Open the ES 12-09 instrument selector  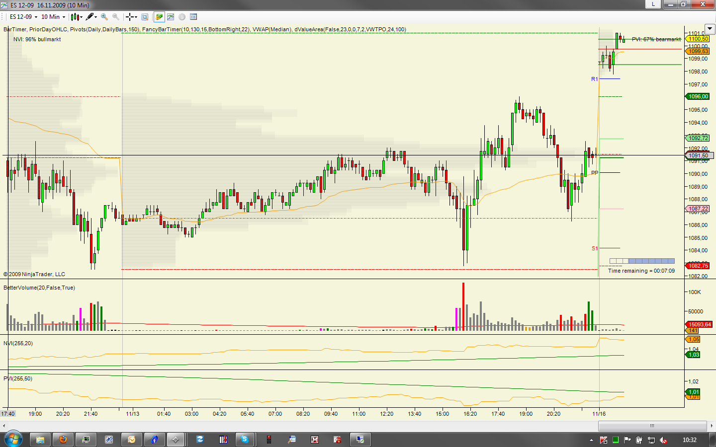23,17
